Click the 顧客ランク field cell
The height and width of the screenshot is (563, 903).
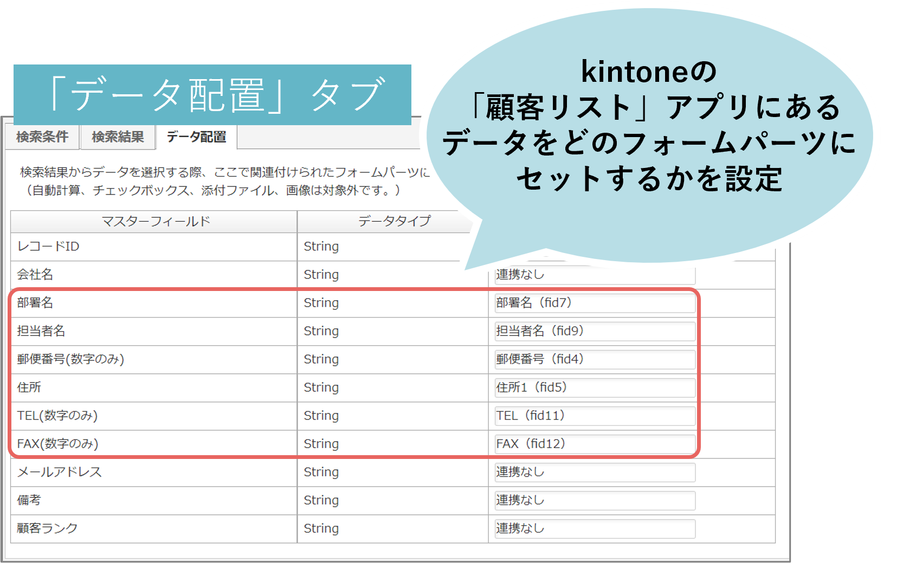[154, 528]
